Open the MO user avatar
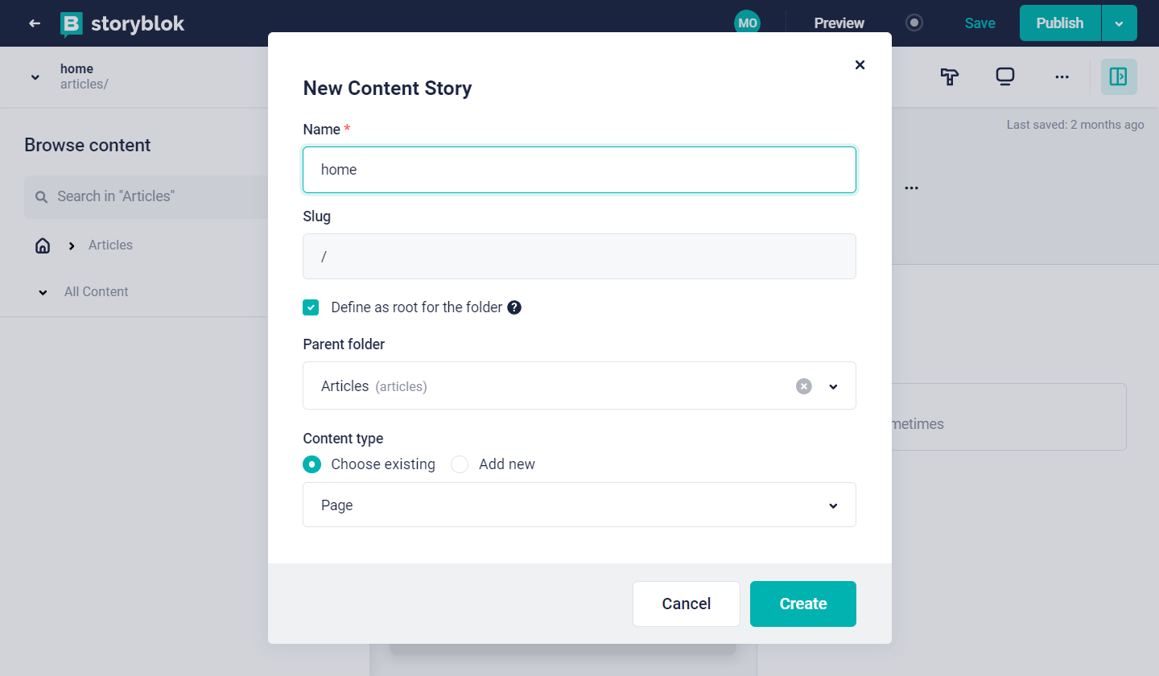 coord(747,23)
